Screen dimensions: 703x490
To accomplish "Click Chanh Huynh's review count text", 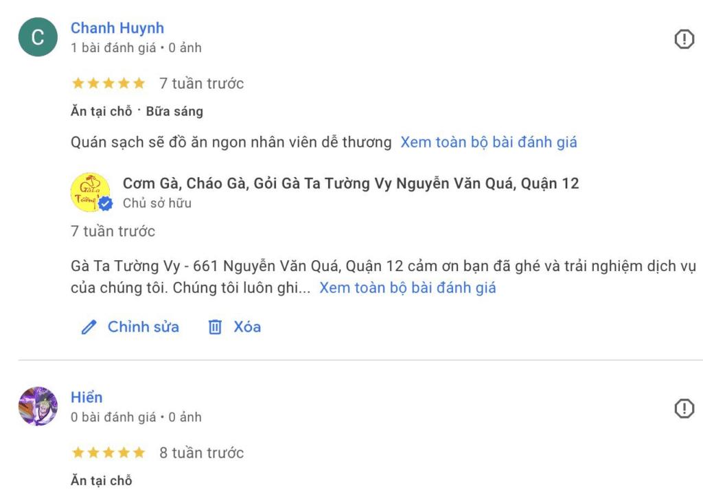I will pyautogui.click(x=113, y=48).
